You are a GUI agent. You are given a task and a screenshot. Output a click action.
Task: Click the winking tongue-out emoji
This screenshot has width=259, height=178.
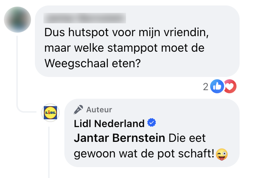pyautogui.click(x=222, y=154)
